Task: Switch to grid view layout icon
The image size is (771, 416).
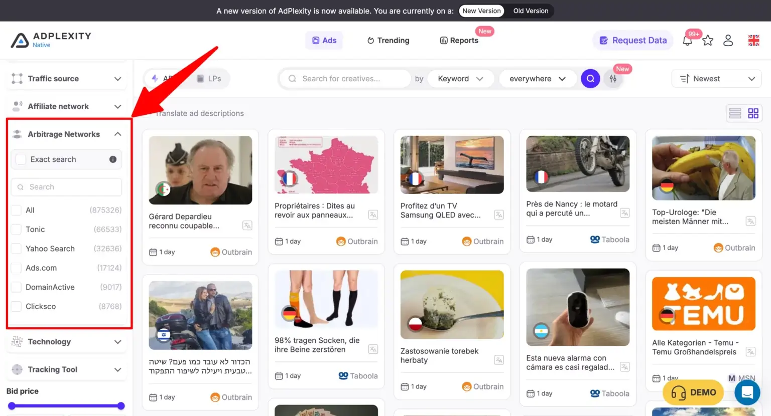Action: [753, 113]
